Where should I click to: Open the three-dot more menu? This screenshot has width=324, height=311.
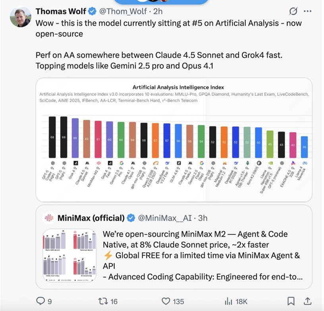308,11
